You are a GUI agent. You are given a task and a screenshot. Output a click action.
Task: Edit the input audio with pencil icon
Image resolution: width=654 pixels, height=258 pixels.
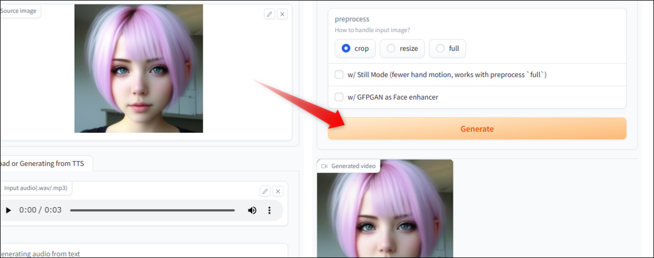click(265, 191)
